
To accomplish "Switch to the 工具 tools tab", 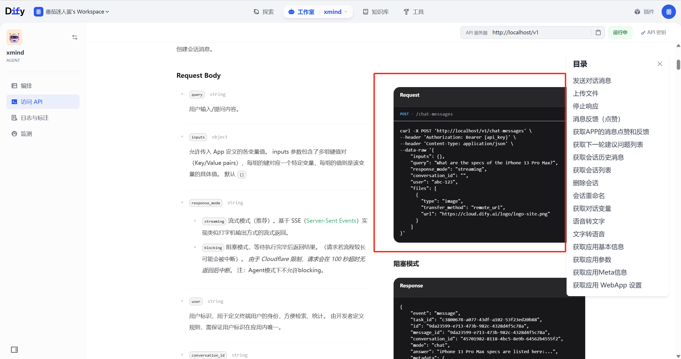I will tap(414, 12).
